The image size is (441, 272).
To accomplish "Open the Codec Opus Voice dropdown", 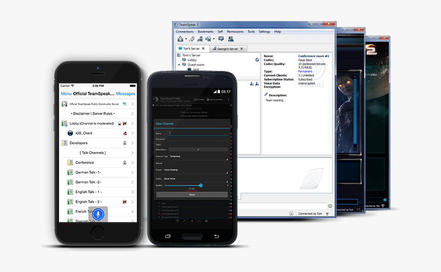I will [195, 180].
